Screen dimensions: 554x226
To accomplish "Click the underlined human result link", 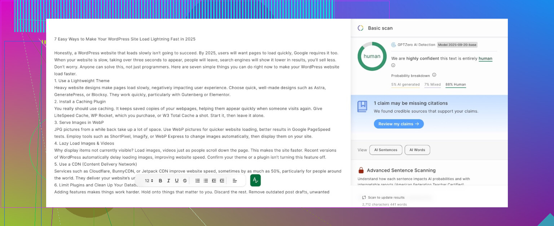I will 485,59.
